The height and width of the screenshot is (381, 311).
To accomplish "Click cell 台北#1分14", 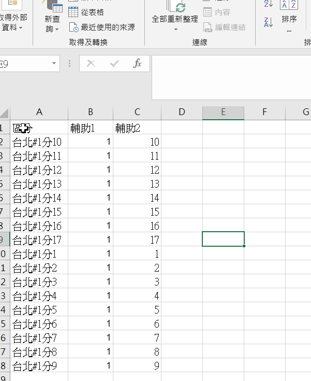I will 39,197.
